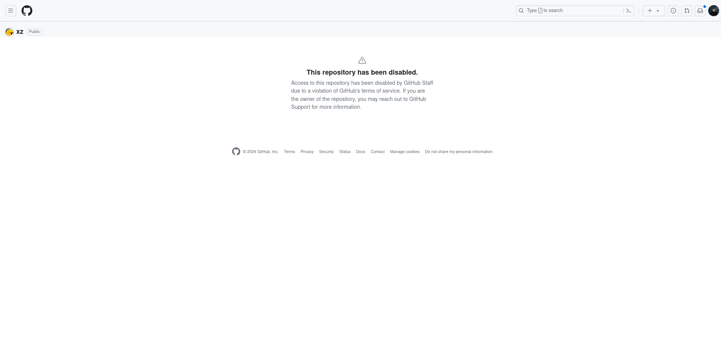Open the Docs footer link
Image resolution: width=721 pixels, height=359 pixels.
click(360, 152)
